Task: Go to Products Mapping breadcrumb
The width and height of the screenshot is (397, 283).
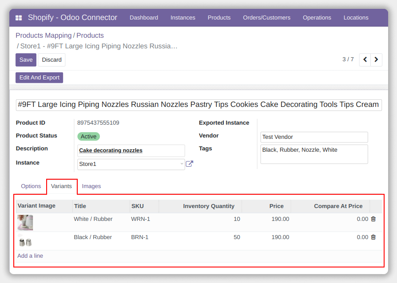Action: (x=44, y=35)
